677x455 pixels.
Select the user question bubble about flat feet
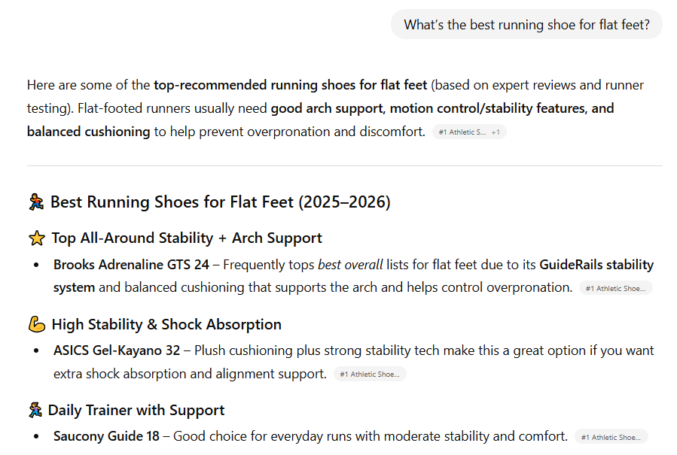[x=526, y=24]
